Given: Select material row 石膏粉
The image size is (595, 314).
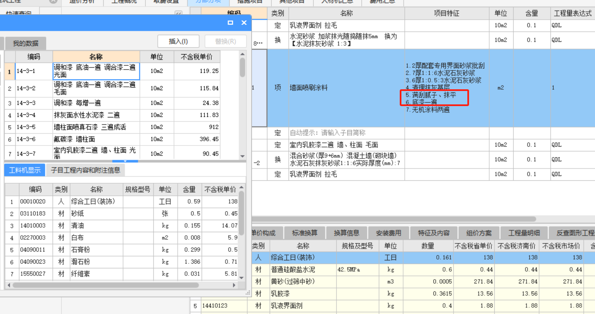Looking at the screenshot, I should click(x=121, y=250).
